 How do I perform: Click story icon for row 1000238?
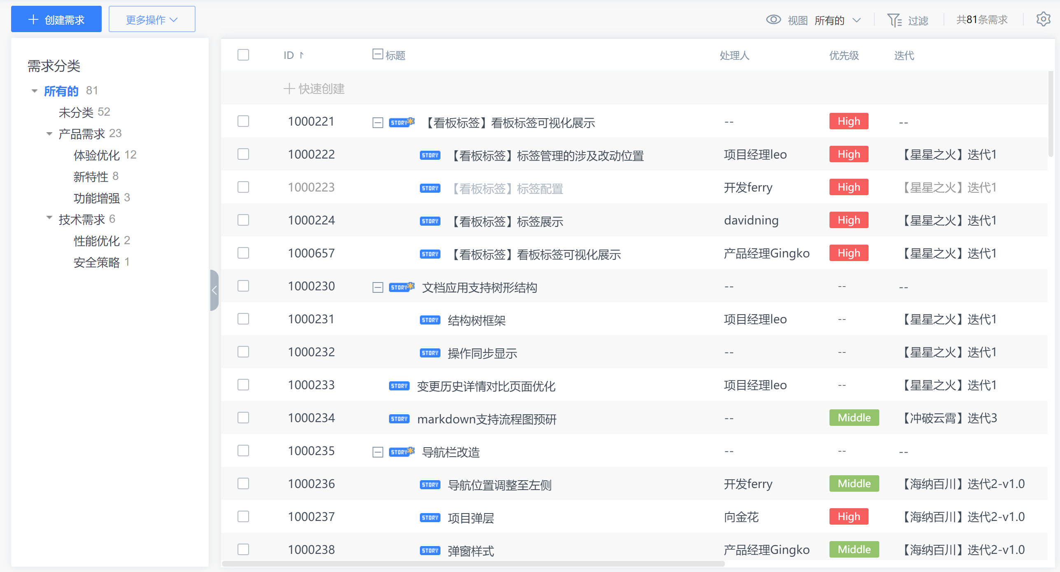pyautogui.click(x=430, y=551)
